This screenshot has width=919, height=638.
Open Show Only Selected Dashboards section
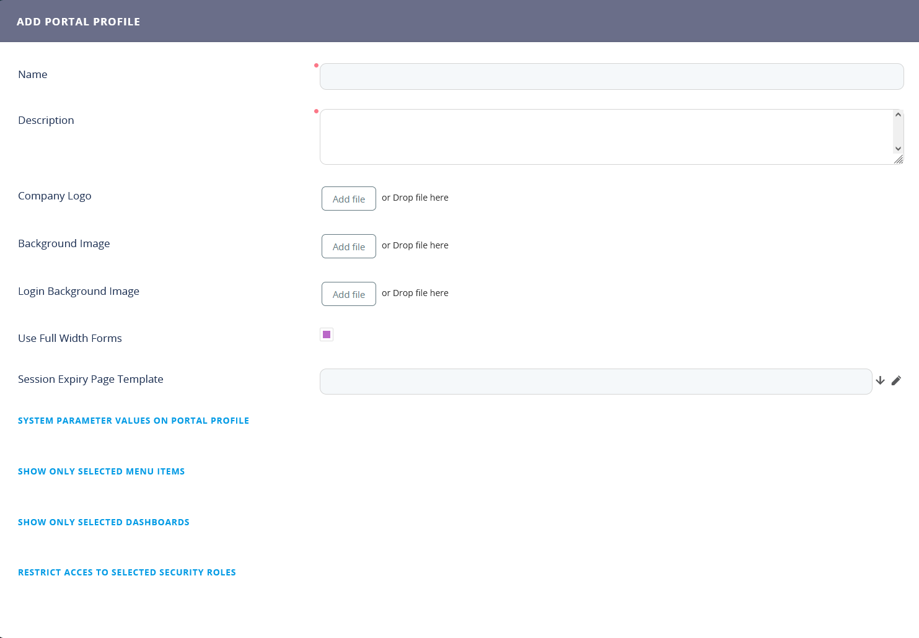103,522
